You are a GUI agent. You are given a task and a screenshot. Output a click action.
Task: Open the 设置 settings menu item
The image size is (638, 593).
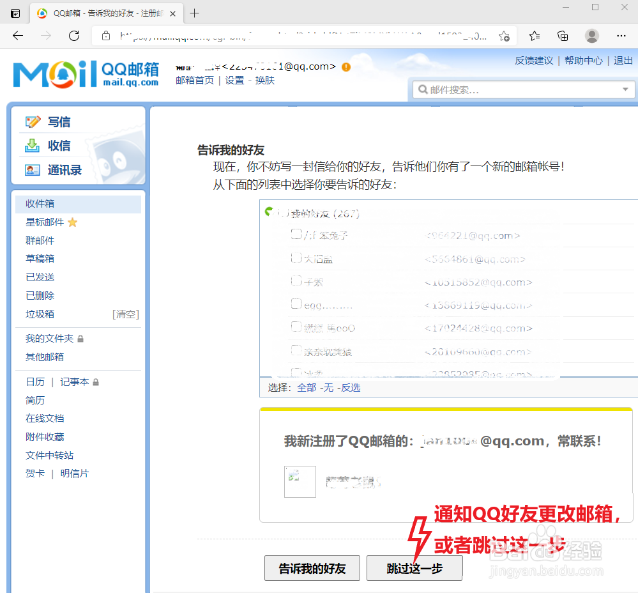tap(234, 81)
